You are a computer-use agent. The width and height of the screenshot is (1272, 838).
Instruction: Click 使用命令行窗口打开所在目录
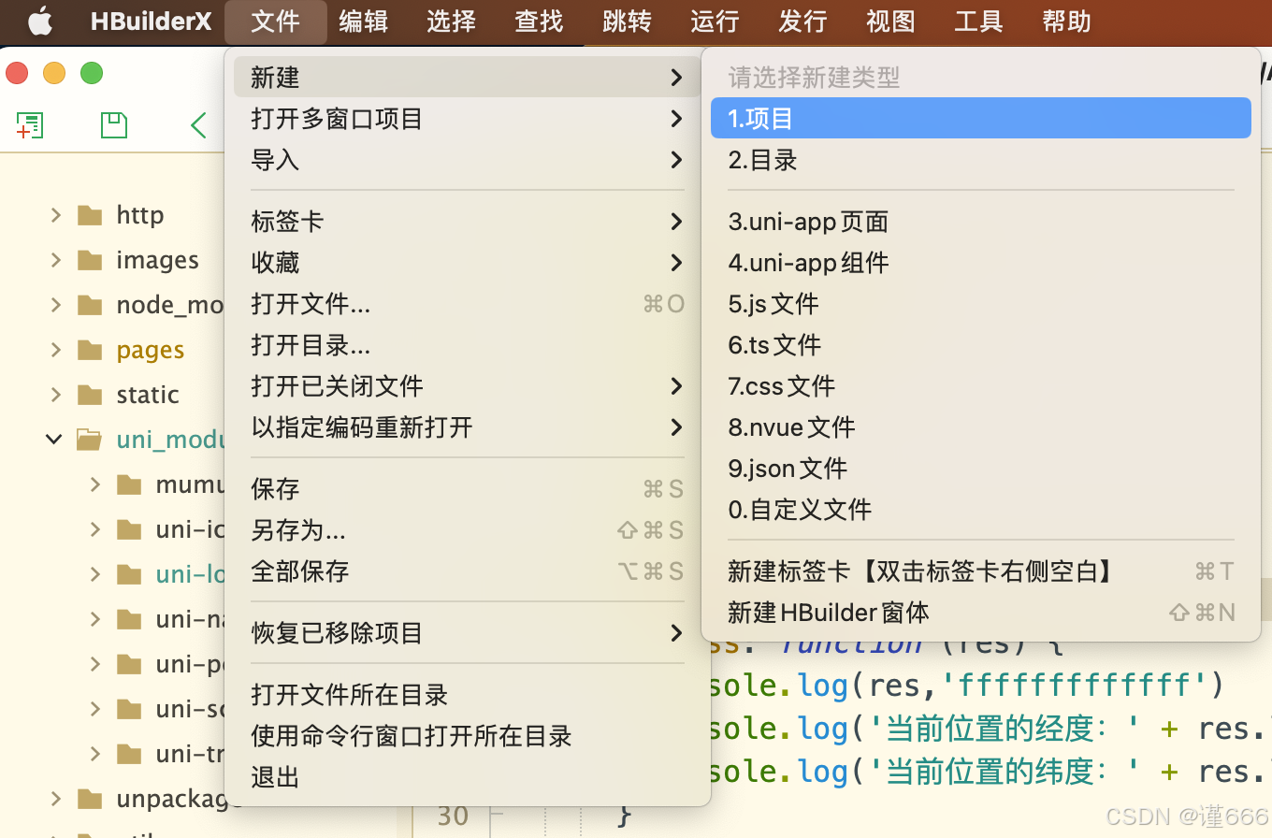[x=468, y=736]
